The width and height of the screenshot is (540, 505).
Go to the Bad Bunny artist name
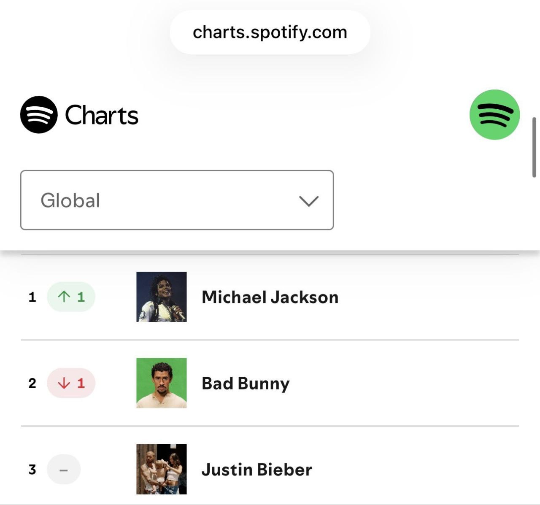246,383
